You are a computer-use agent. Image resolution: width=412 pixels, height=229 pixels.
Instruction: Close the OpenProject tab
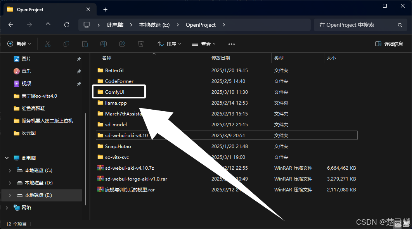(88, 9)
